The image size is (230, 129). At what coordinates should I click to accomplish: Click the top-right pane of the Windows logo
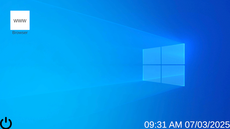coord(173,54)
